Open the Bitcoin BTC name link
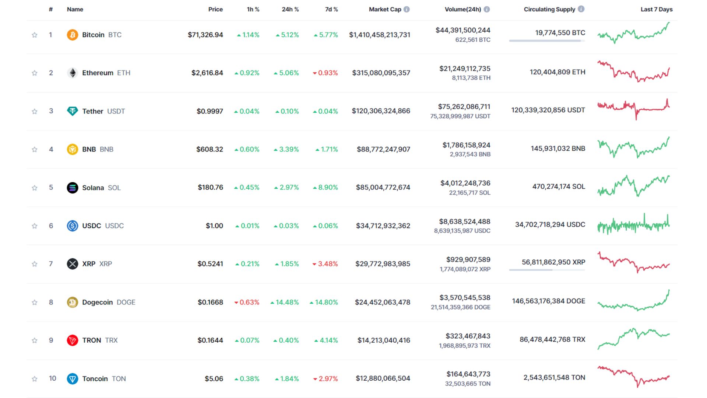This screenshot has height=398, width=707. 93,35
